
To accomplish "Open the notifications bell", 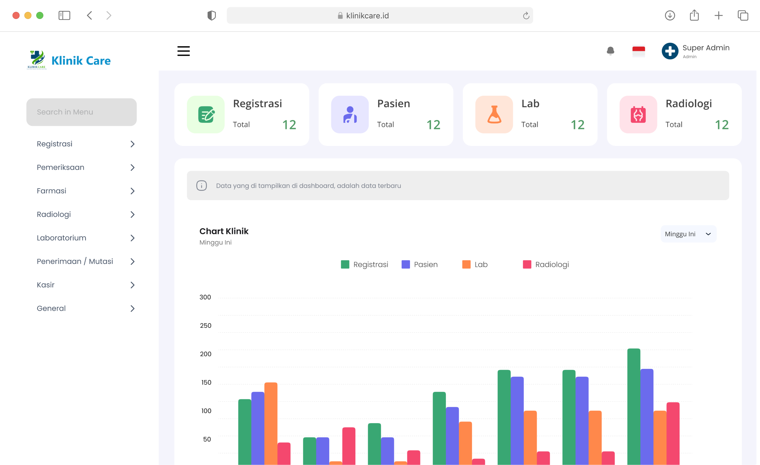I will click(x=610, y=51).
